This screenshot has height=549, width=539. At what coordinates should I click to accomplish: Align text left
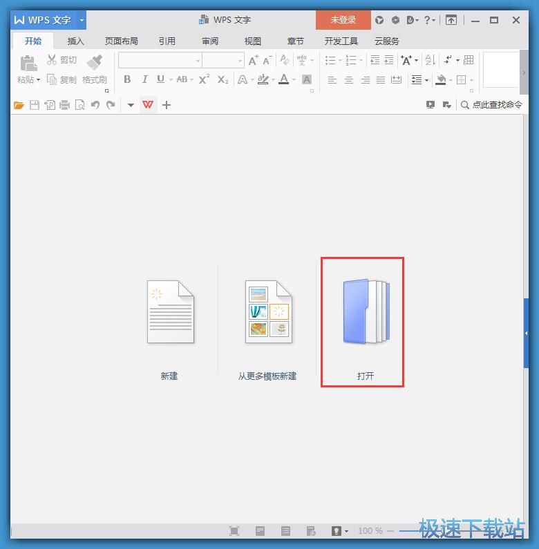(x=332, y=80)
